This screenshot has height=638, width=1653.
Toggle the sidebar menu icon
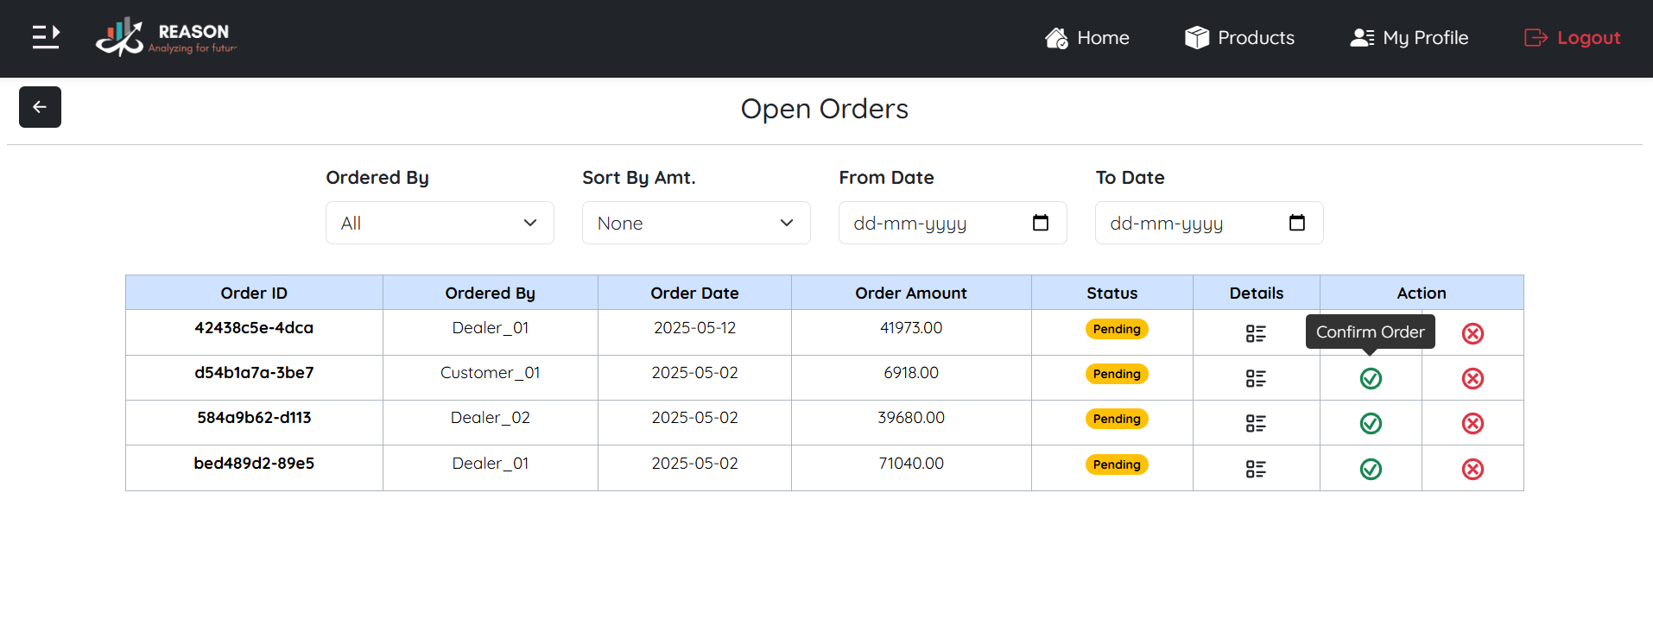click(x=46, y=37)
